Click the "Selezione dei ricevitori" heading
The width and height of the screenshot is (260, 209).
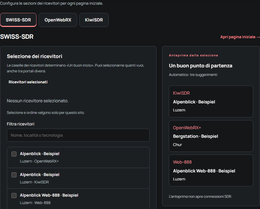point(35,56)
